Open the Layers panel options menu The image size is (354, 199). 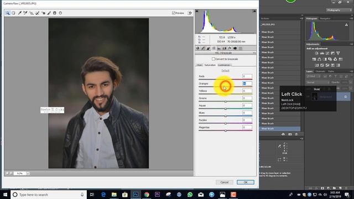click(x=351, y=71)
